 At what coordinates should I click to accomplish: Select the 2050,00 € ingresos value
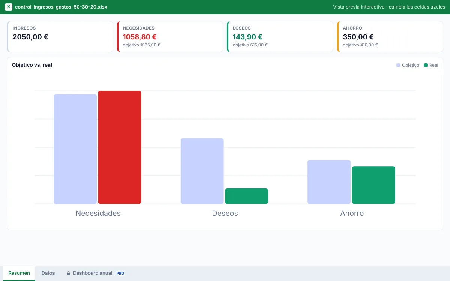(x=30, y=37)
